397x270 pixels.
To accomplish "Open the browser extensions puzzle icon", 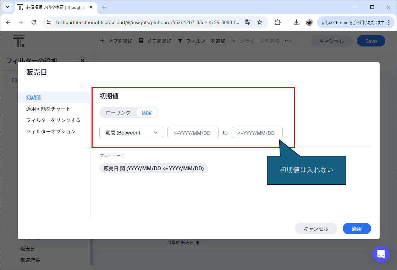I will pyautogui.click(x=278, y=22).
